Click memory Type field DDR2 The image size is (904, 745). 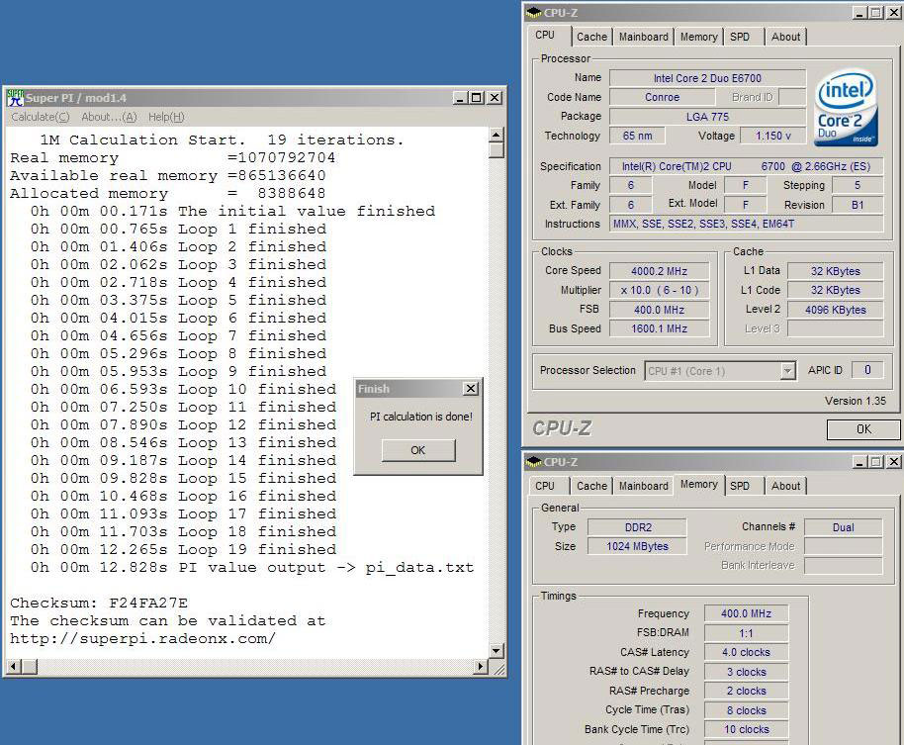point(638,527)
